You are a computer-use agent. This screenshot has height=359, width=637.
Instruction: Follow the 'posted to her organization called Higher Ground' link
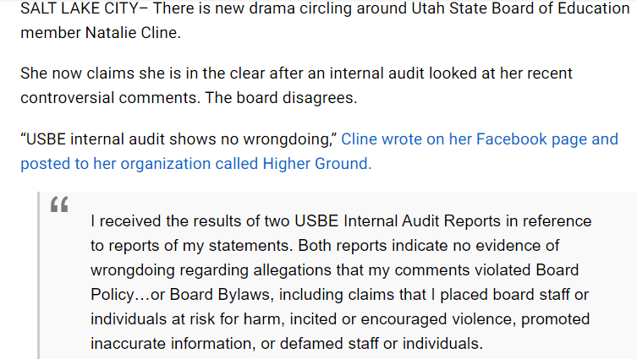pyautogui.click(x=195, y=164)
